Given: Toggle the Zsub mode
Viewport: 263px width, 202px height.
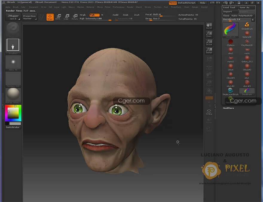Looking at the screenshot, I should pyautogui.click(x=126, y=15).
